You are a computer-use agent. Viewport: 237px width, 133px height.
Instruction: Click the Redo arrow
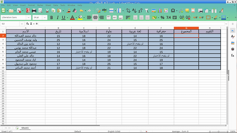pos(89,11)
